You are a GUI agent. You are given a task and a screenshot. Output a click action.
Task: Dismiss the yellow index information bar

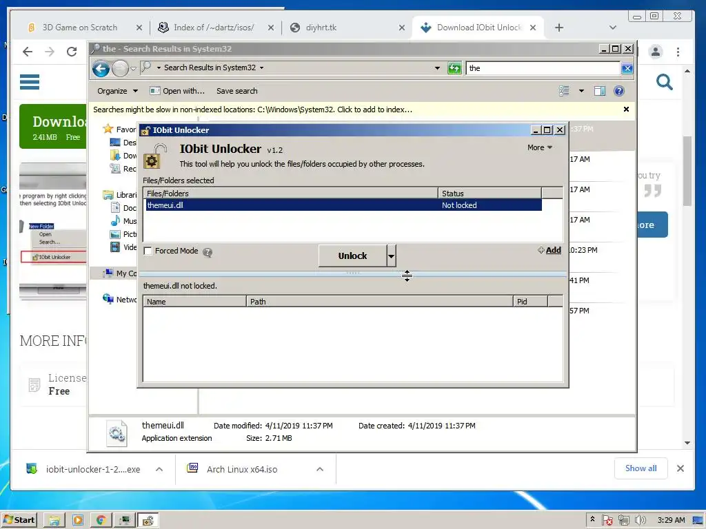626,110
